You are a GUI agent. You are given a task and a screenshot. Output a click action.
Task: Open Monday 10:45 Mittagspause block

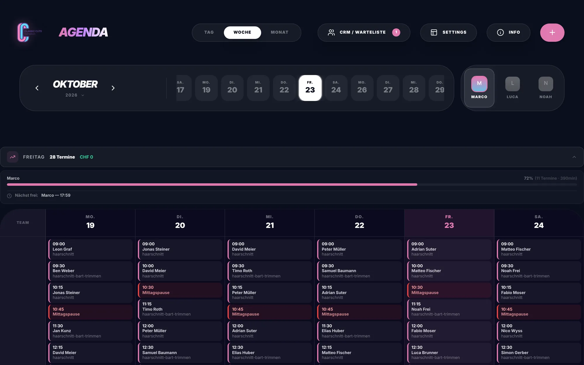90,312
